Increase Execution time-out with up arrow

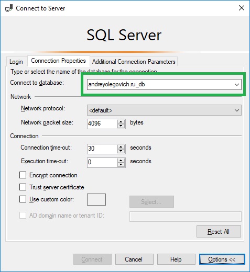point(121,160)
